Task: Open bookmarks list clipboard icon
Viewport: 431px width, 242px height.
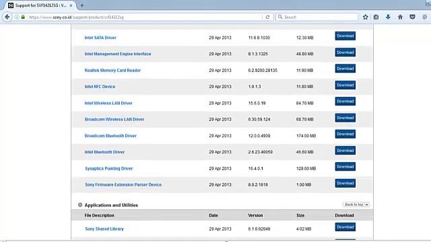Action: click(x=376, y=17)
